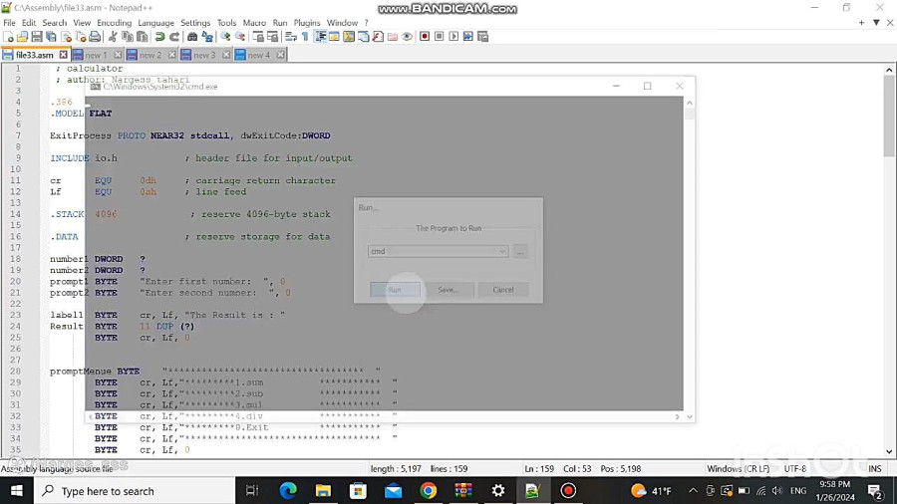The width and height of the screenshot is (897, 504).
Task: Click the plus button to add new tab
Action: pos(861,23)
